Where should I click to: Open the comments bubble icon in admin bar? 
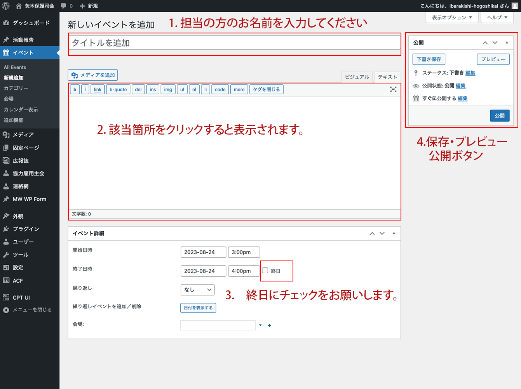64,6
